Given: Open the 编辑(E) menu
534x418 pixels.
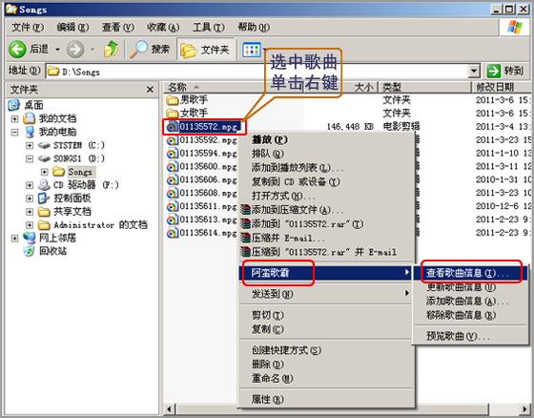Looking at the screenshot, I should click(72, 27).
